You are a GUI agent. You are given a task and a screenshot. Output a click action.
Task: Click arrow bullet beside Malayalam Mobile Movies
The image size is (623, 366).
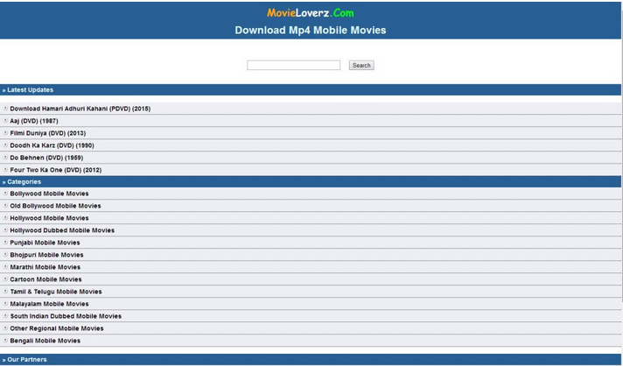tap(5, 304)
